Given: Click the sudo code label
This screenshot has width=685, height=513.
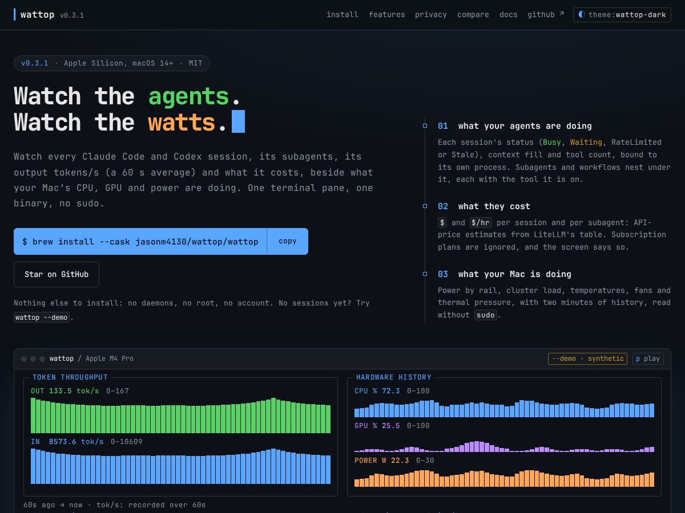Looking at the screenshot, I should coord(486,315).
